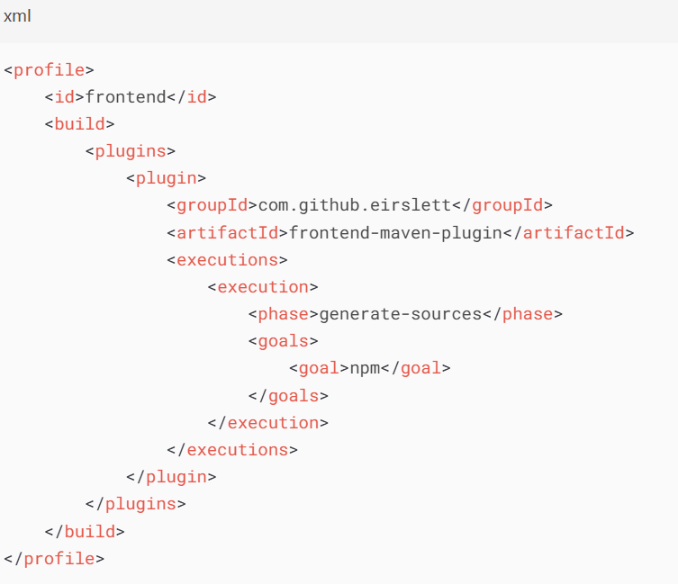Click the opening profile tag
The height and width of the screenshot is (585, 678).
49,70
